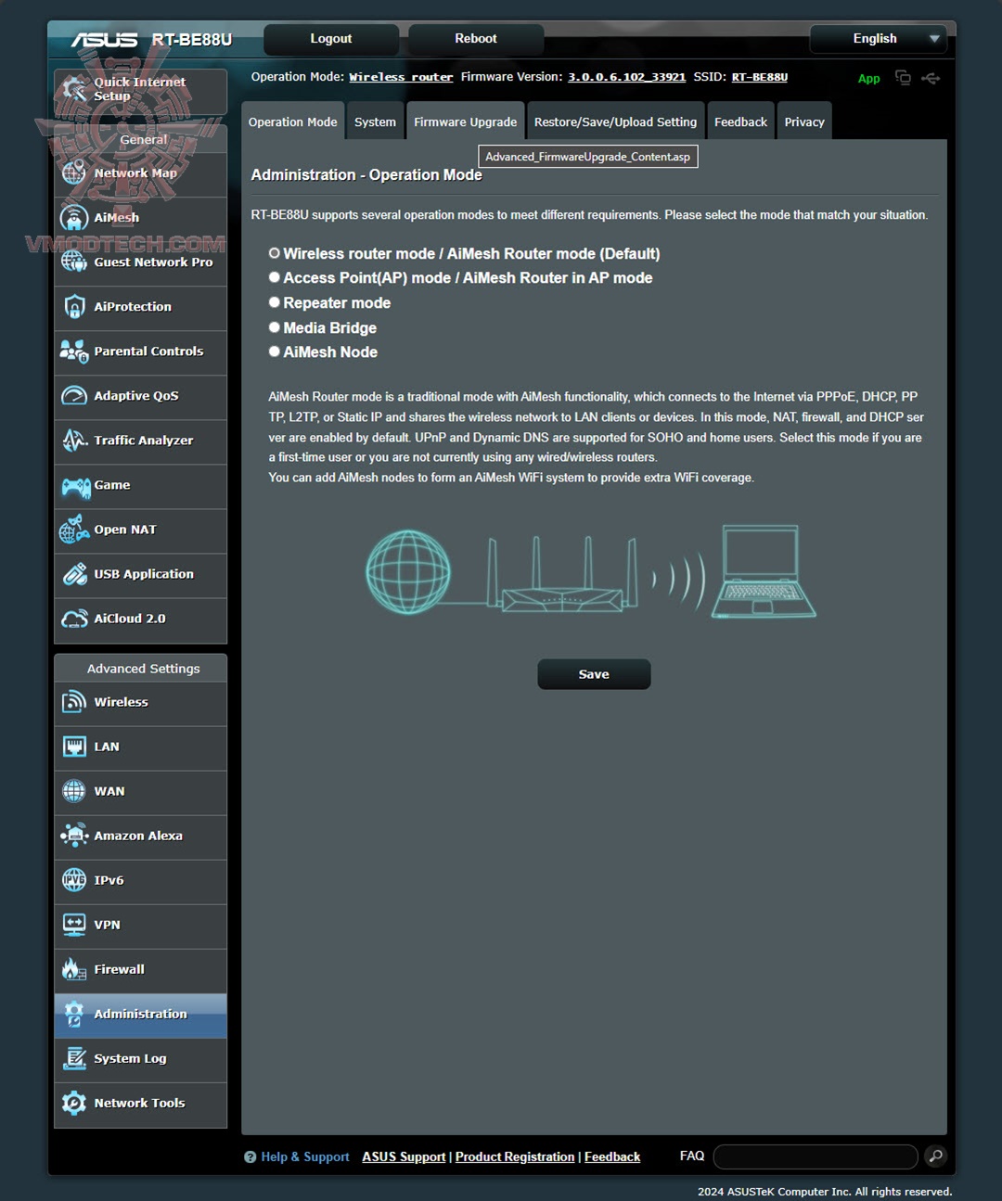Click the LAN settings icon
1002x1201 pixels.
(x=74, y=747)
